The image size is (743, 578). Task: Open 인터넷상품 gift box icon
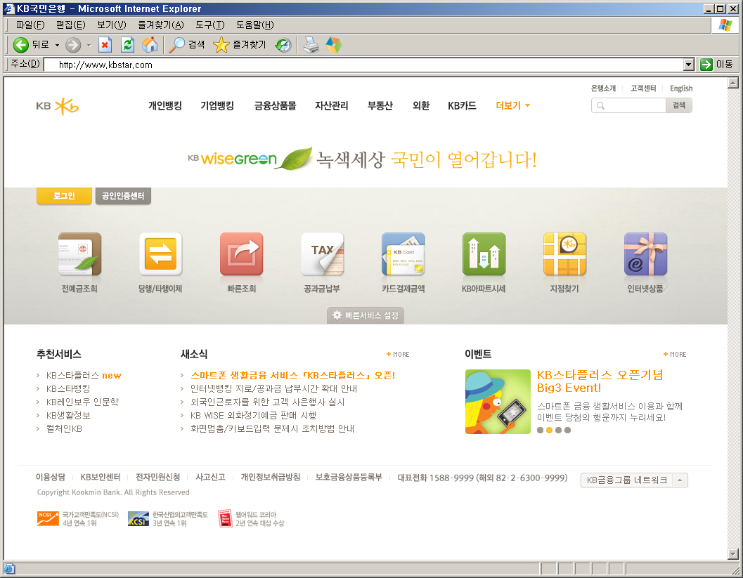(x=645, y=254)
